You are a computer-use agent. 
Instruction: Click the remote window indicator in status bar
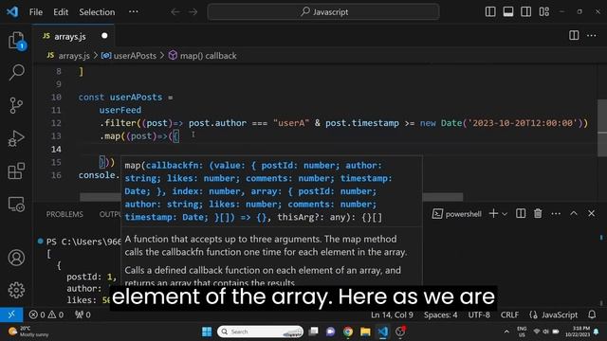point(11,314)
